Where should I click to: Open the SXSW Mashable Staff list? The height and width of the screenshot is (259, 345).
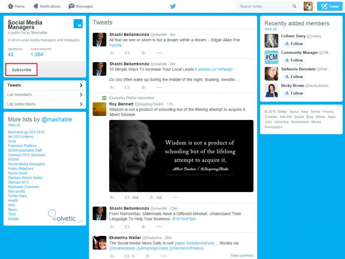point(25,150)
